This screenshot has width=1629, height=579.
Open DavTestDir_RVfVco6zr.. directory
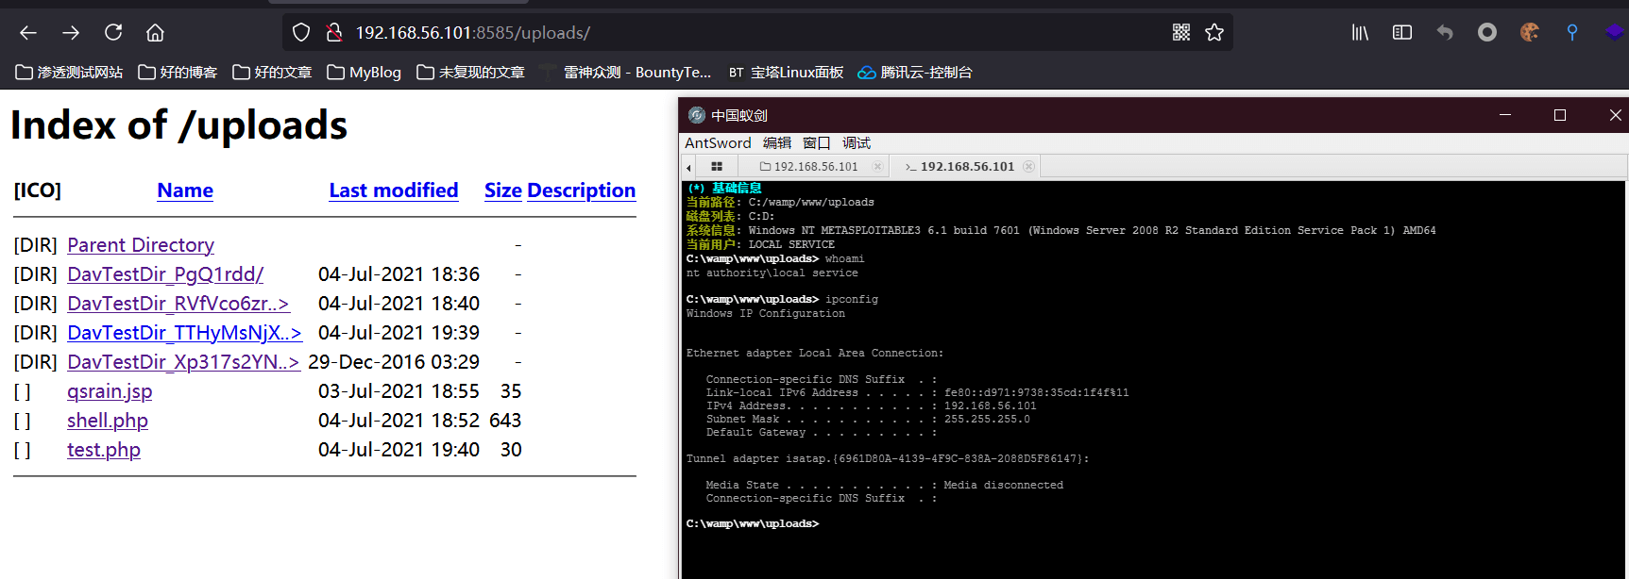(x=178, y=304)
